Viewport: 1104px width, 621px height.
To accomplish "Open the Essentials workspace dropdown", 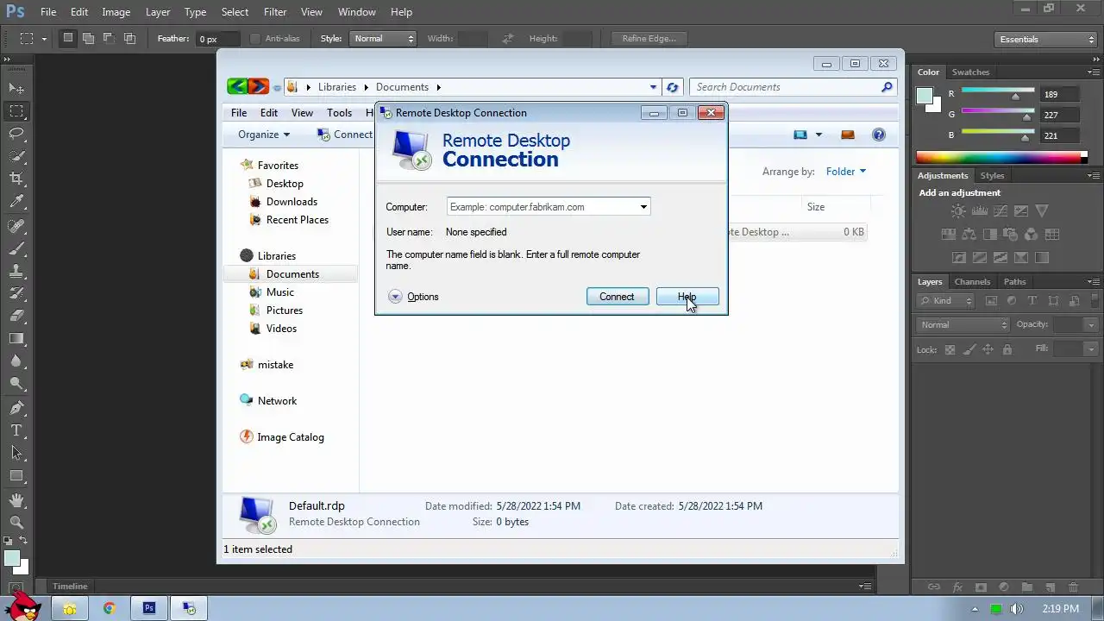I will tap(1044, 39).
